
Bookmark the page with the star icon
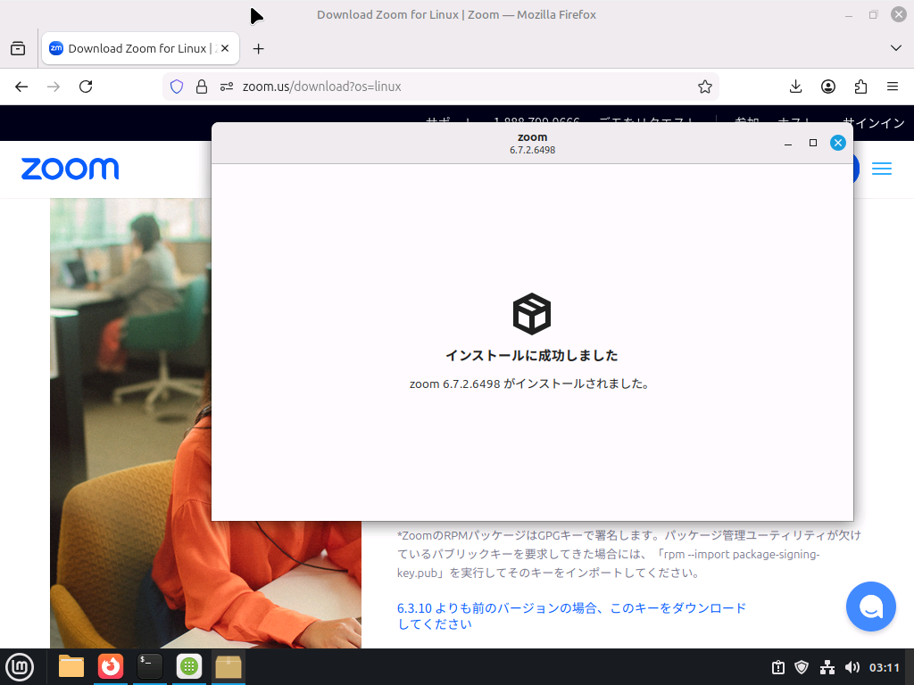tap(705, 87)
